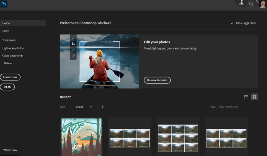Select the Eyedropper tool icon in banner
Screen dimensions: 267x156
73,56
